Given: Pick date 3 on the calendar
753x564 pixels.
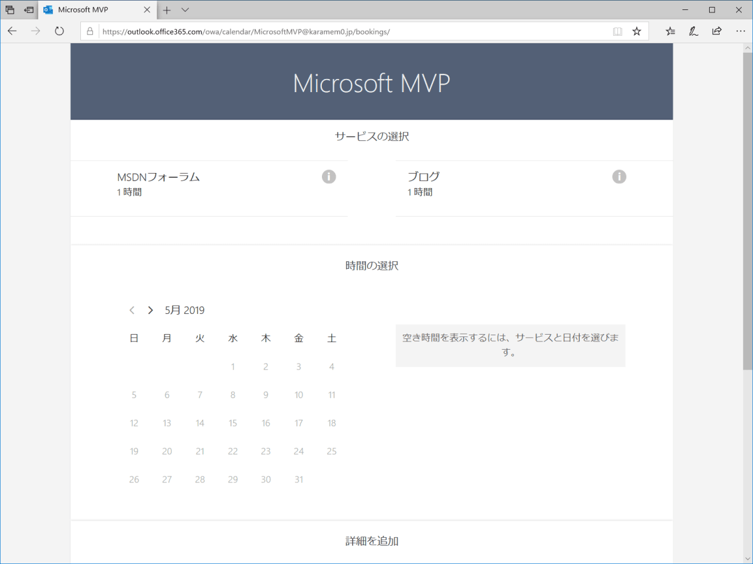Looking at the screenshot, I should pos(299,367).
